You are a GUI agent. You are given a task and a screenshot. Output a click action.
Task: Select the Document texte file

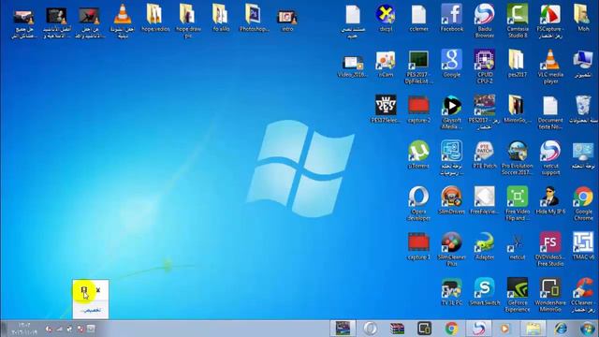(x=550, y=112)
